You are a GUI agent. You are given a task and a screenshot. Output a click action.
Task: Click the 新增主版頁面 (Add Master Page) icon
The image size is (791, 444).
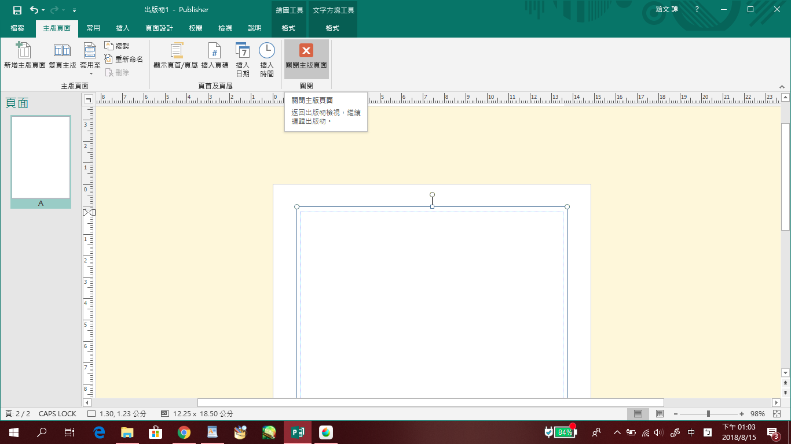click(24, 52)
